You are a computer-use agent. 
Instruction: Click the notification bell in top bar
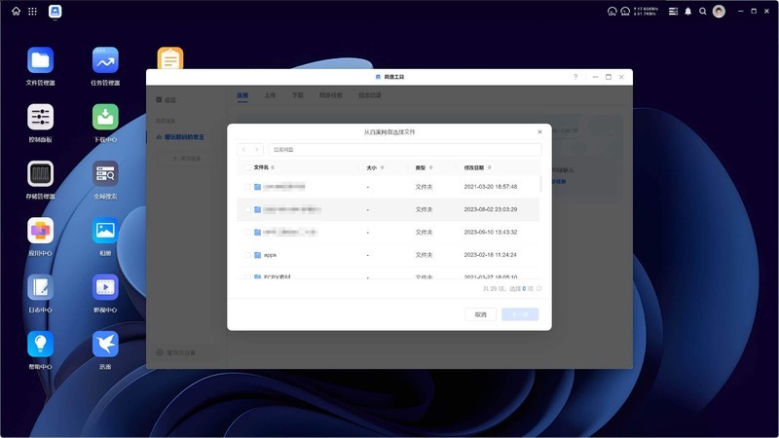click(x=687, y=11)
